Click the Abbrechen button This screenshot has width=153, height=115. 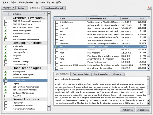click(x=127, y=110)
